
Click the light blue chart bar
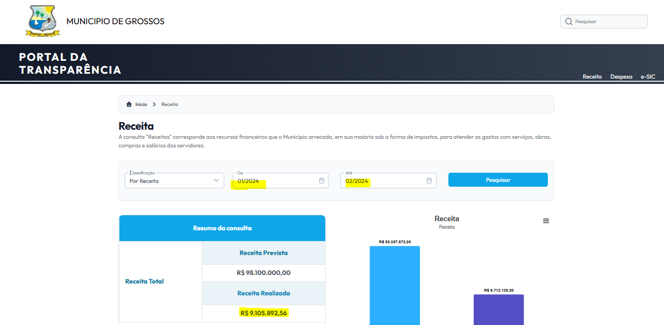[x=395, y=286]
